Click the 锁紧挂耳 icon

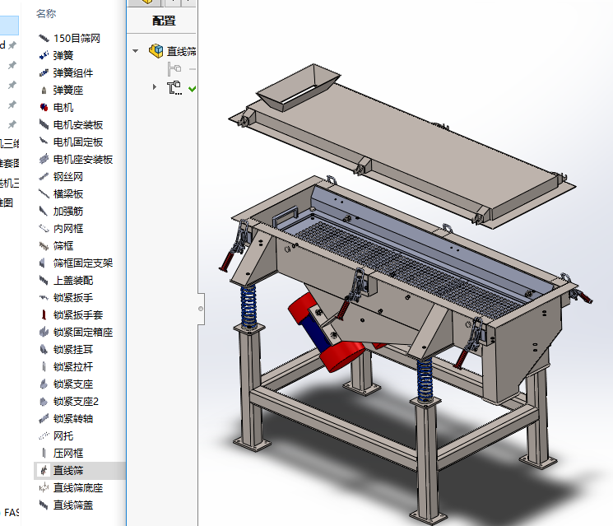point(44,350)
